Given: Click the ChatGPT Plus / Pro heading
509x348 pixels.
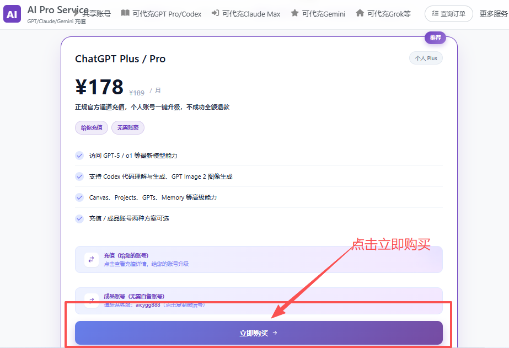Looking at the screenshot, I should click(x=120, y=59).
